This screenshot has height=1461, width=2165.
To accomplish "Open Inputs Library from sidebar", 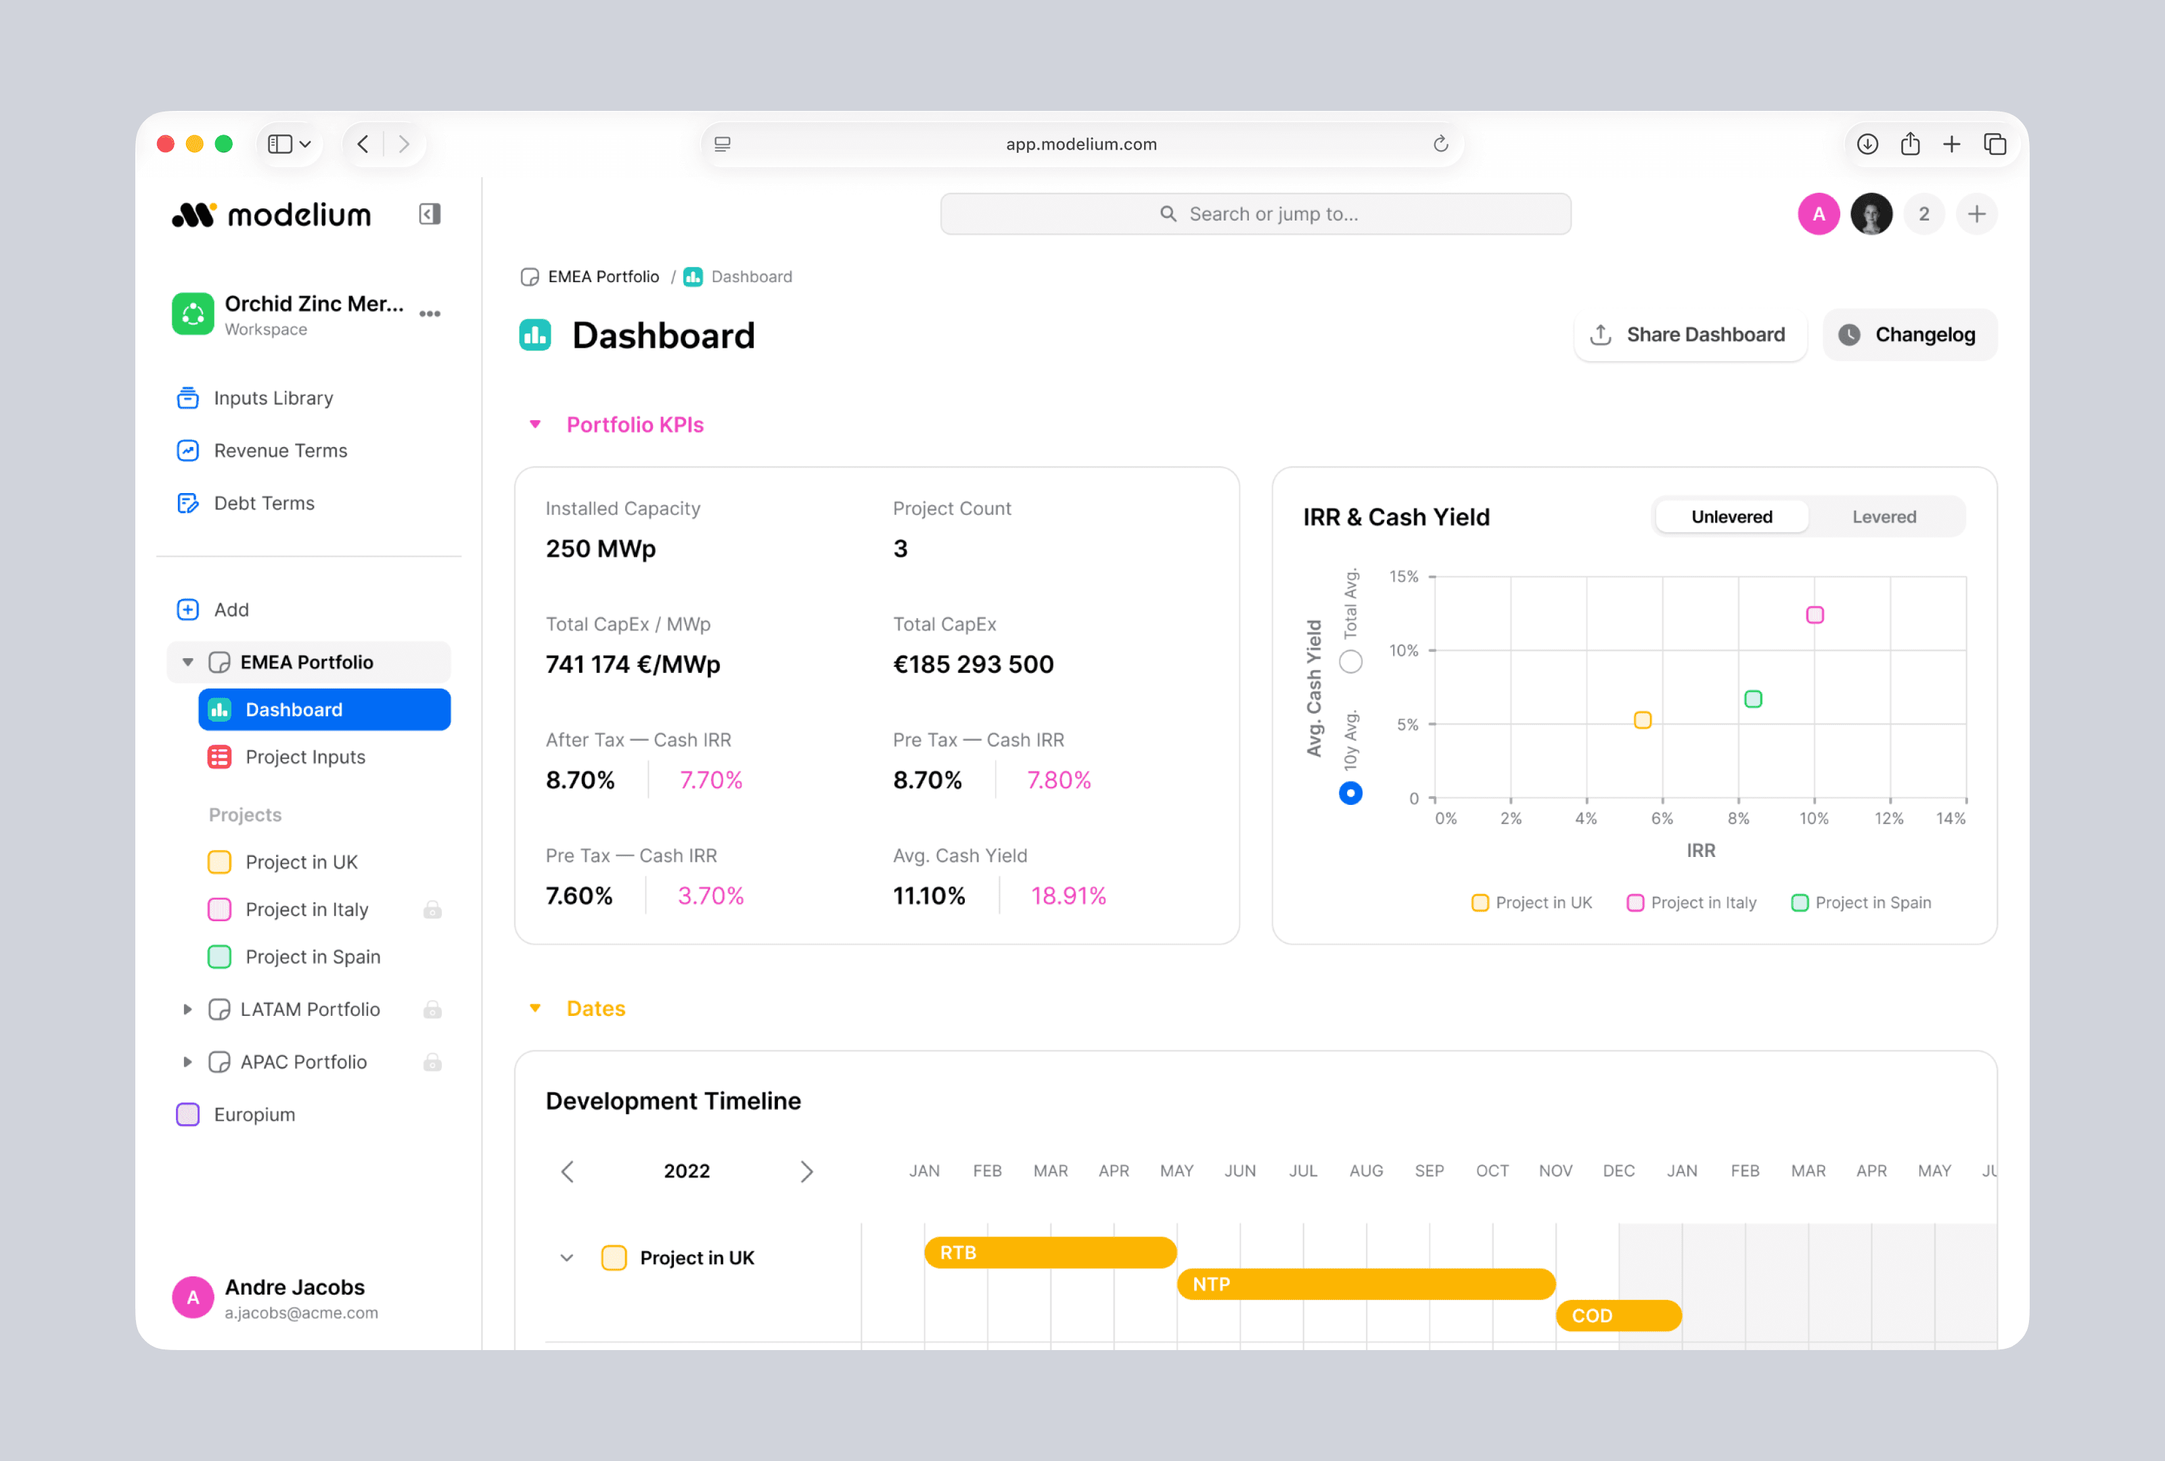I will [272, 398].
